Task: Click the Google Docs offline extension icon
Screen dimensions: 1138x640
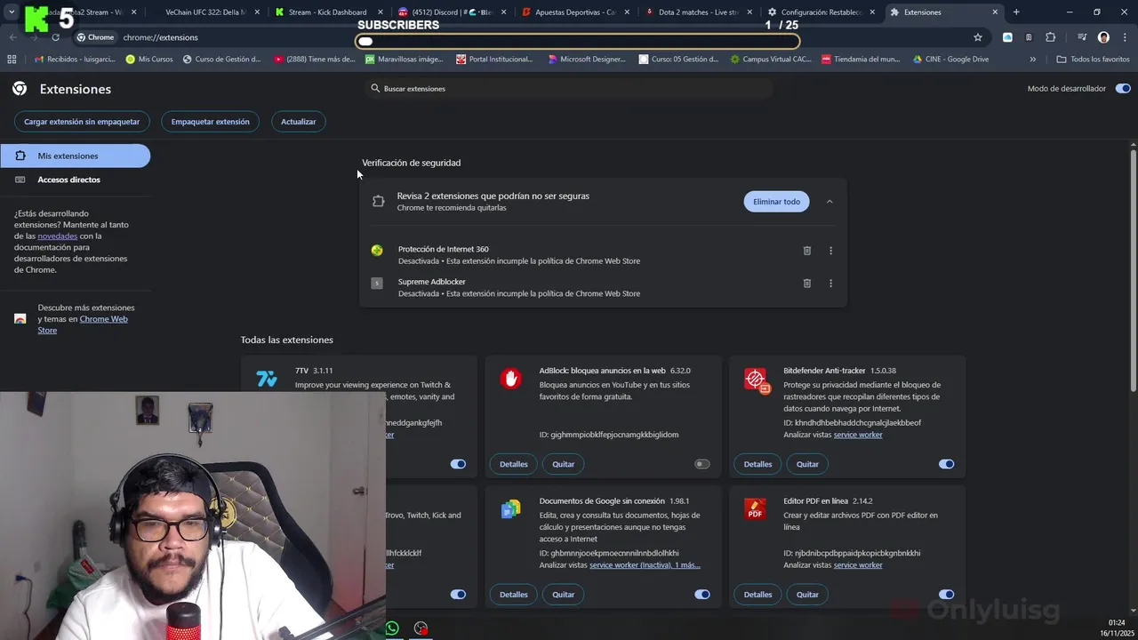Action: coord(510,509)
